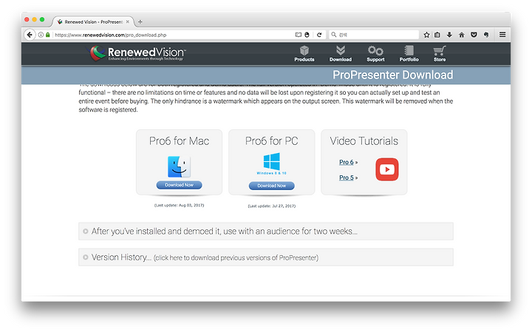Click the 'Video Tutorials' heading
The width and height of the screenshot is (532, 332).
[364, 141]
